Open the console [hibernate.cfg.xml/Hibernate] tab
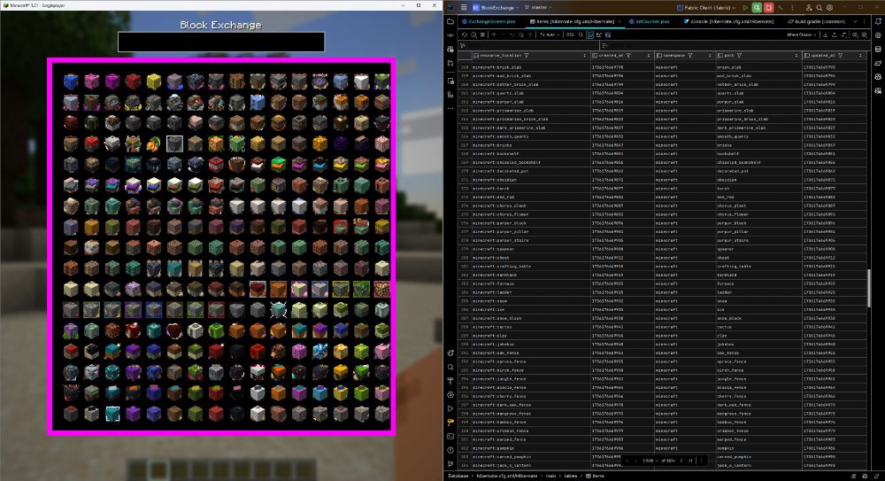Viewport: 885px width, 481px height. tap(728, 21)
